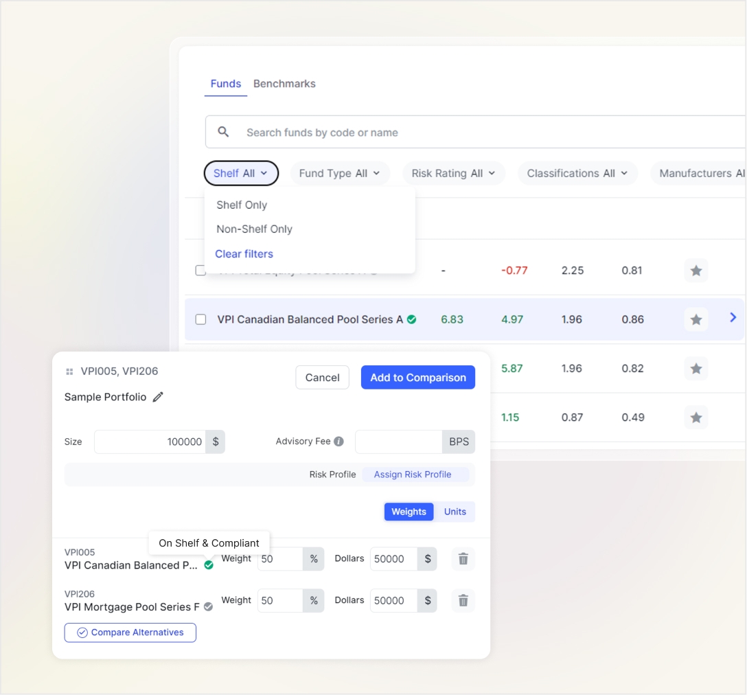Click the search magnifier icon in funds search
This screenshot has height=695, width=747.
click(x=223, y=132)
